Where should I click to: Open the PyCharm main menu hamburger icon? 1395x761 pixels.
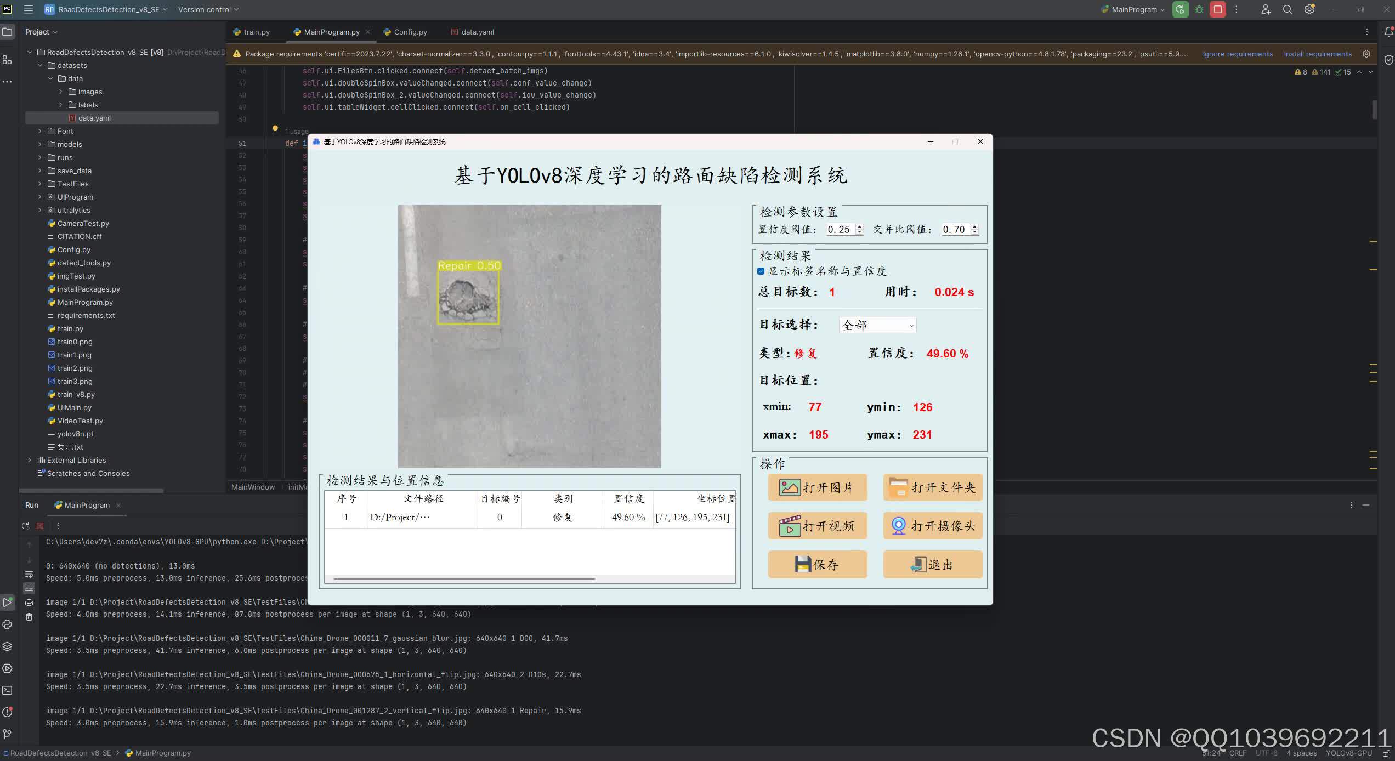click(x=29, y=9)
